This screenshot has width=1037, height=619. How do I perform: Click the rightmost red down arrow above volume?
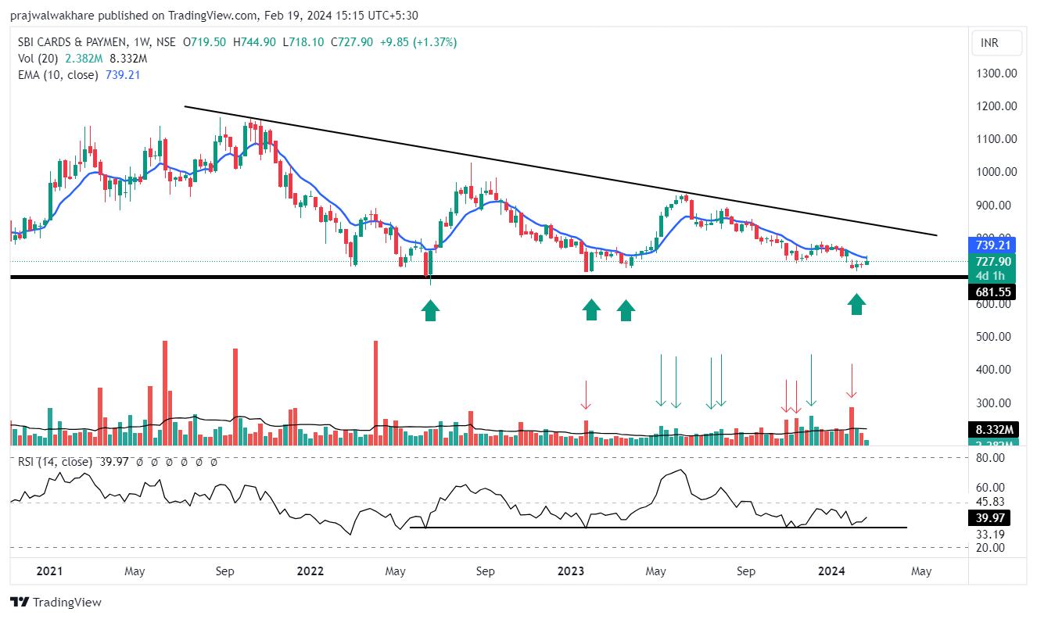pos(852,381)
